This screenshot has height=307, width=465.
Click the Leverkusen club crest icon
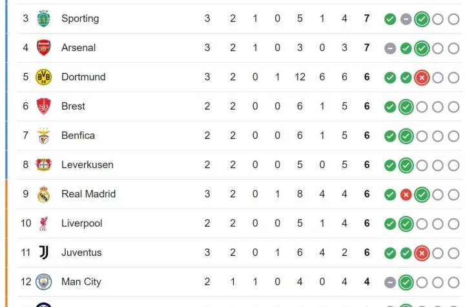(43, 165)
